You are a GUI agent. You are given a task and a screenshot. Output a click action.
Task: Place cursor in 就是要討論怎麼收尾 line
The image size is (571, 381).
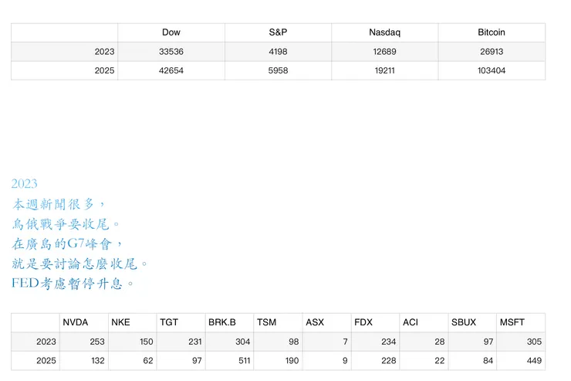[x=79, y=264]
